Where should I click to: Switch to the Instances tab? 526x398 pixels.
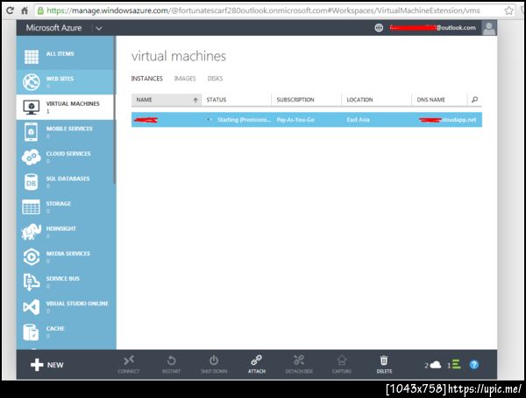click(147, 79)
